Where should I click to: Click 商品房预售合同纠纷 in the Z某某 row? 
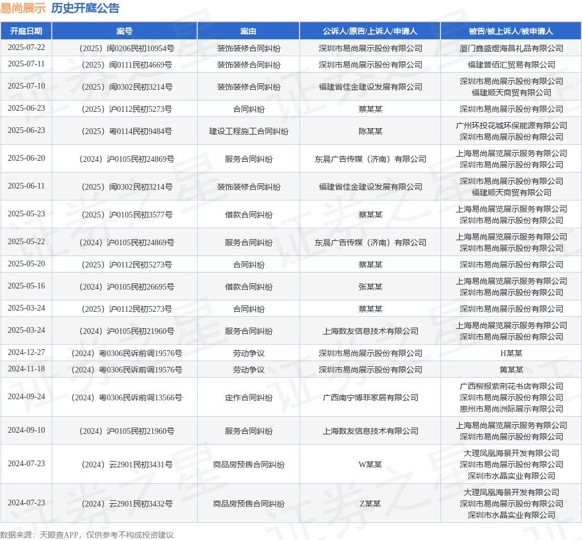pyautogui.click(x=249, y=504)
